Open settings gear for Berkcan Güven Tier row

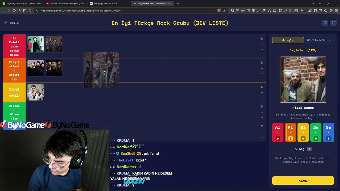click(262, 106)
